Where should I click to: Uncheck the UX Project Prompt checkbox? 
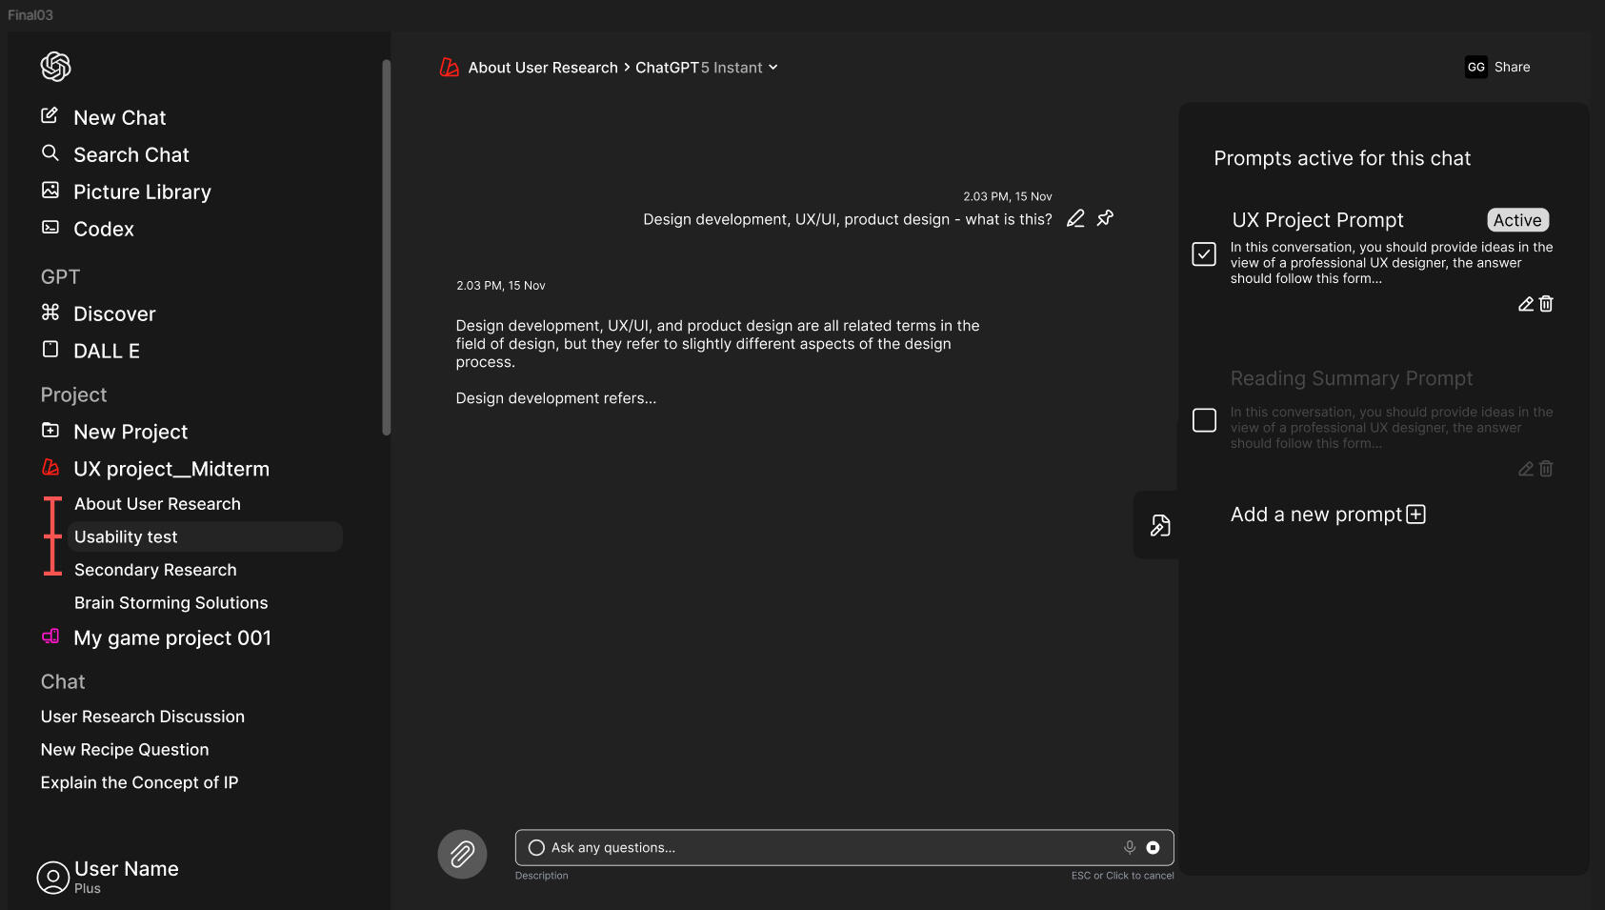(1204, 254)
